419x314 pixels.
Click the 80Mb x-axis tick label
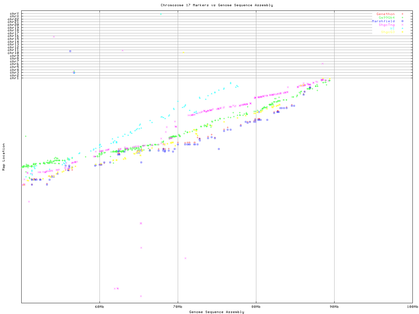tap(256, 307)
